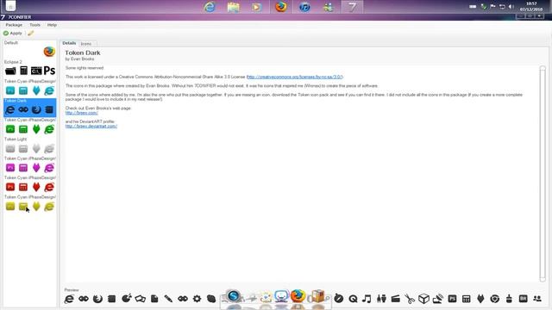
Task: Click the 7CONIFIER taskbar button
Action: (352, 7)
